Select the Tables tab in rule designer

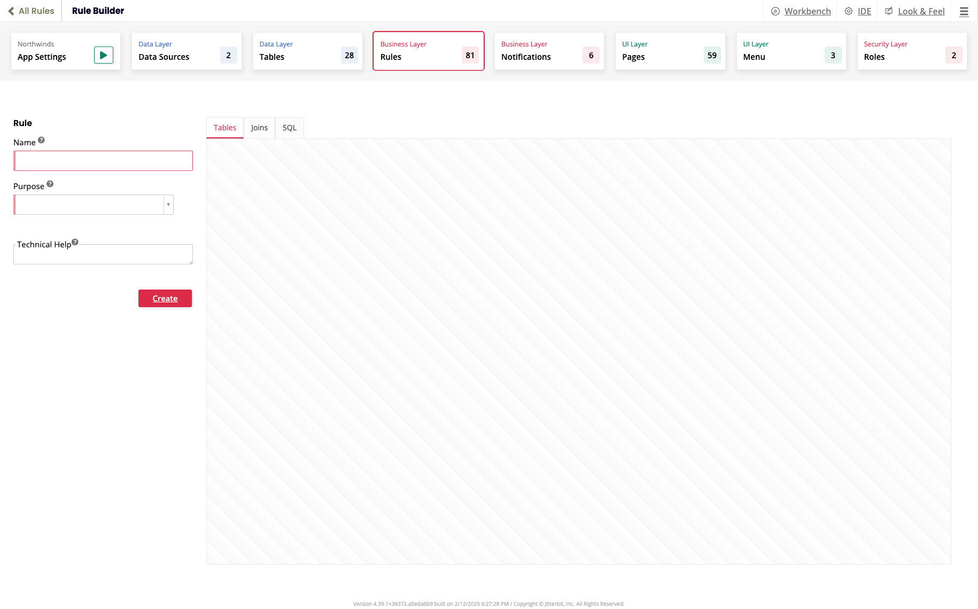225,128
